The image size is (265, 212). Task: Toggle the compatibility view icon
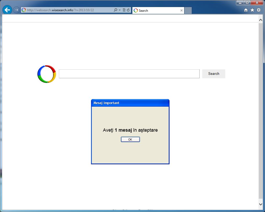point(124,10)
